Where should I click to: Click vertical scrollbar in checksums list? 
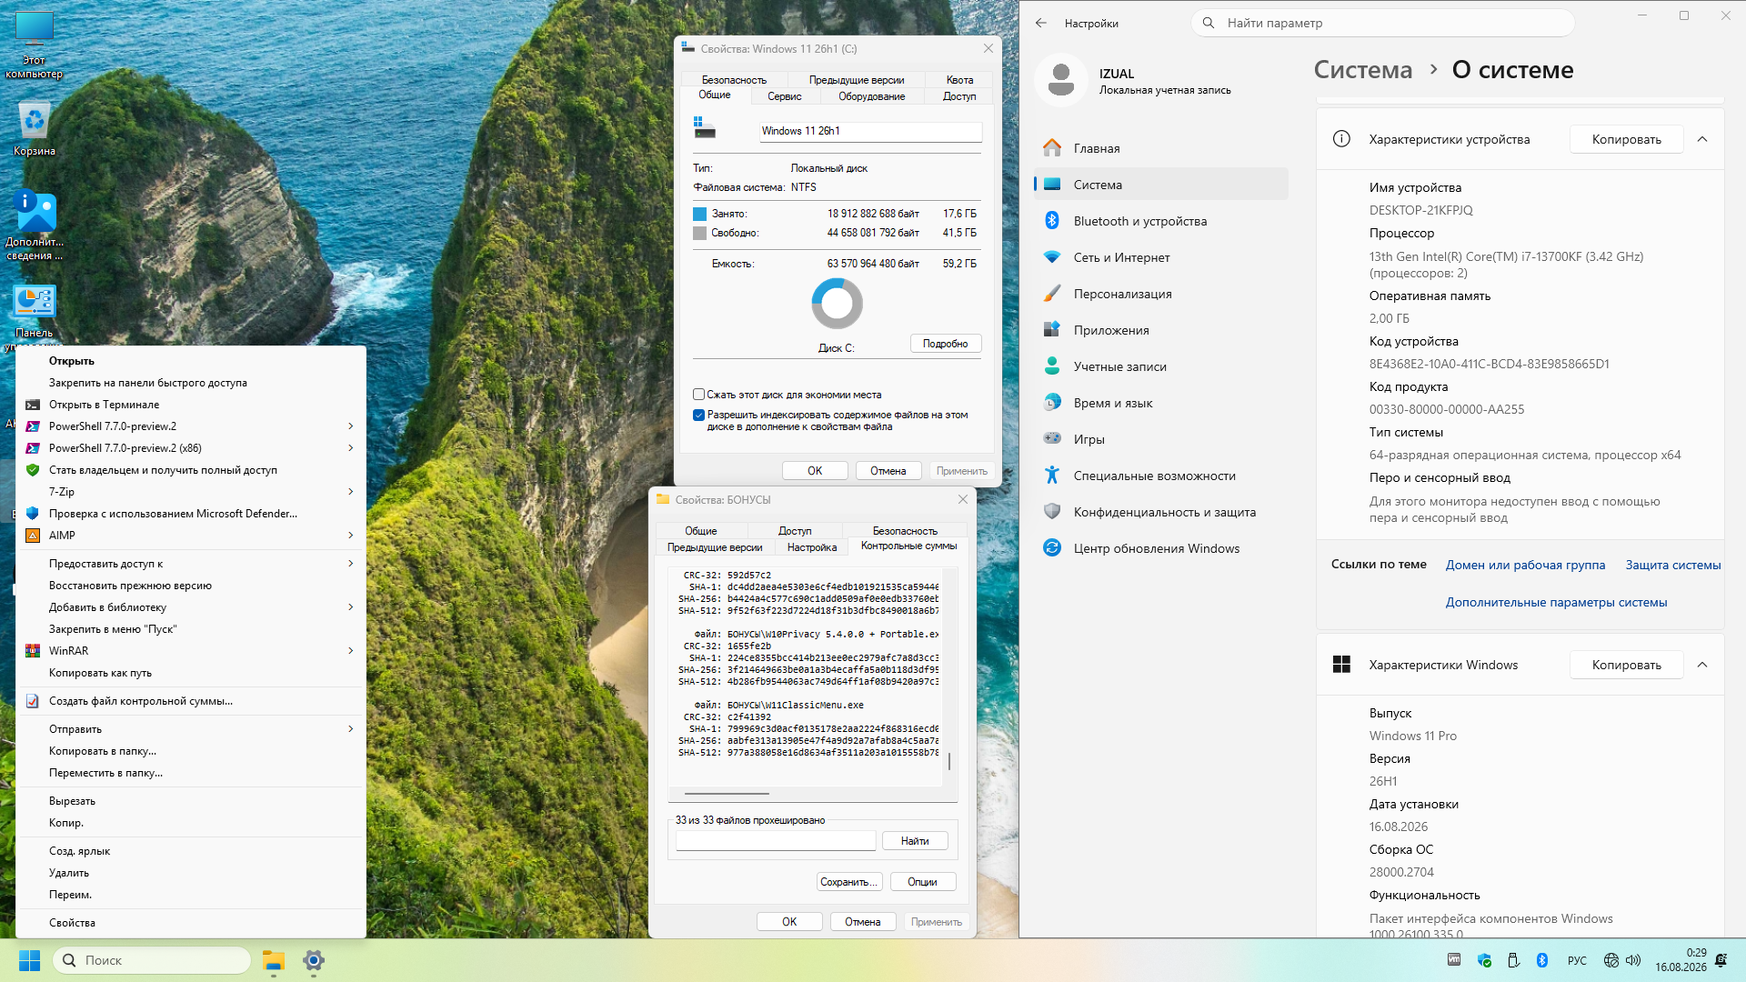(x=949, y=761)
